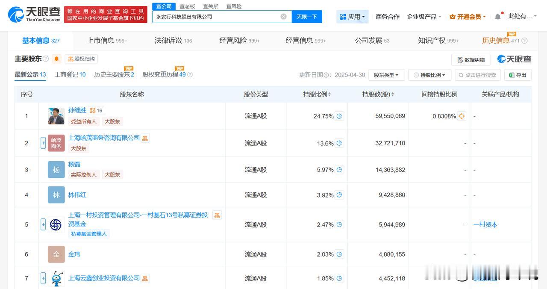Select the 工商登记 10 sub-tab
547x289 pixels.
70,74
